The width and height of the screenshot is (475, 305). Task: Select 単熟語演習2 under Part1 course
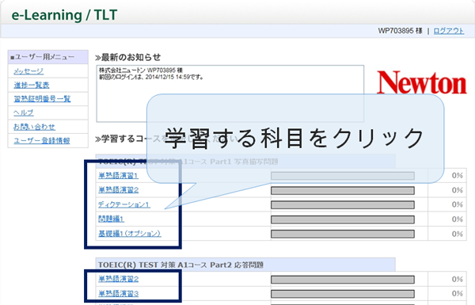coord(119,190)
